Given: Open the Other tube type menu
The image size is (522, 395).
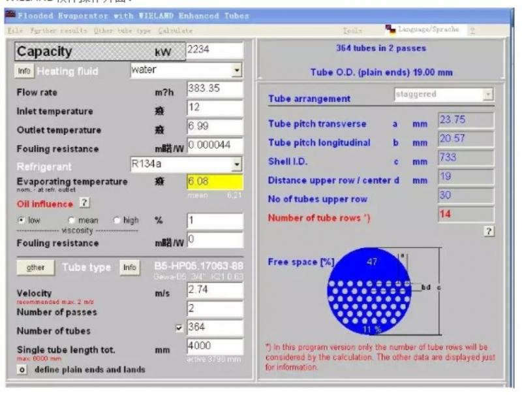Looking at the screenshot, I should [122, 31].
